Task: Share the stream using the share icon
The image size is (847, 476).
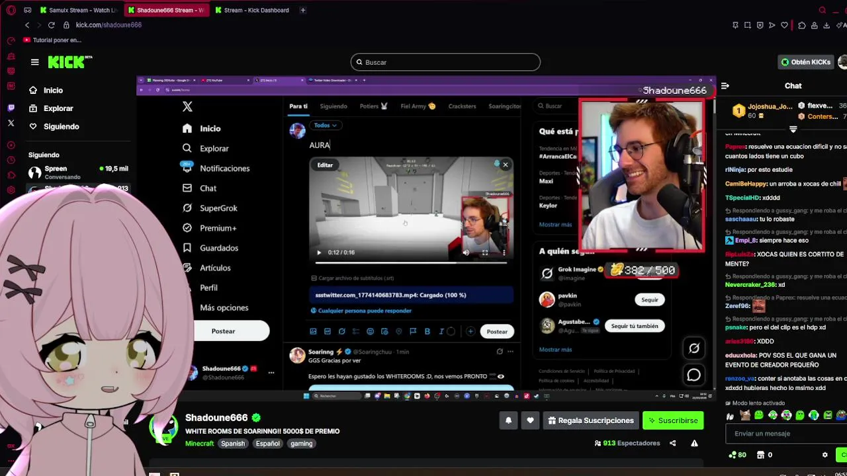Action: (x=673, y=444)
